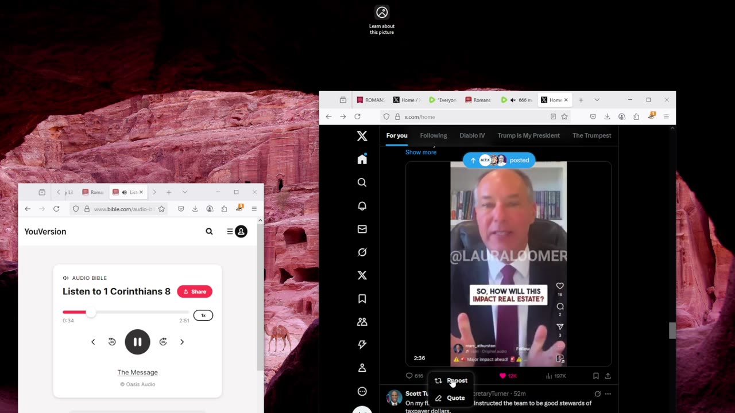
Task: Open YouVersion user account avatar
Action: 241,231
